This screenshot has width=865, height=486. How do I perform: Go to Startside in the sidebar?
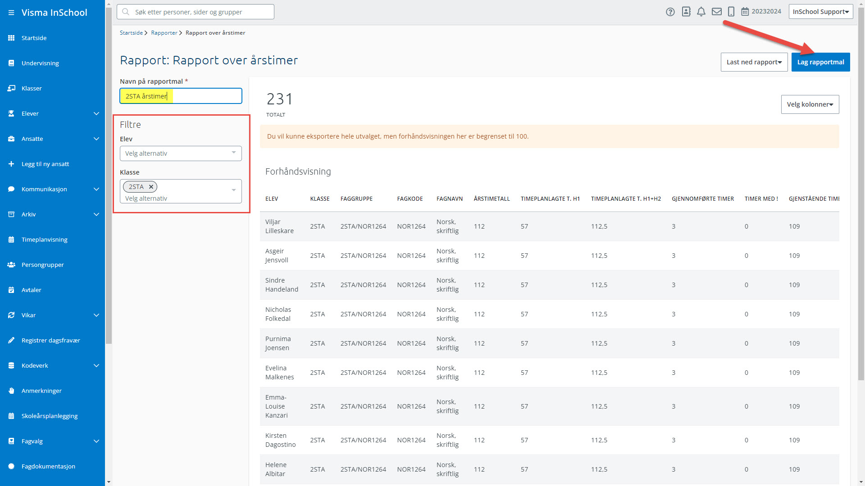coord(34,38)
